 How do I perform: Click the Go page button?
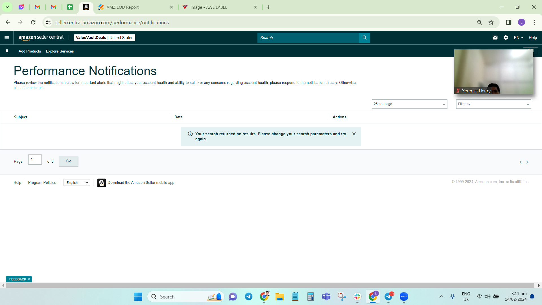pos(69,161)
